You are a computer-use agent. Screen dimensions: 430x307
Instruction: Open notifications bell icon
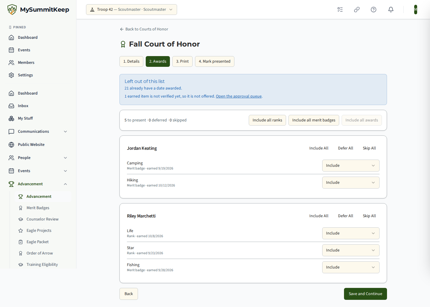point(391,10)
